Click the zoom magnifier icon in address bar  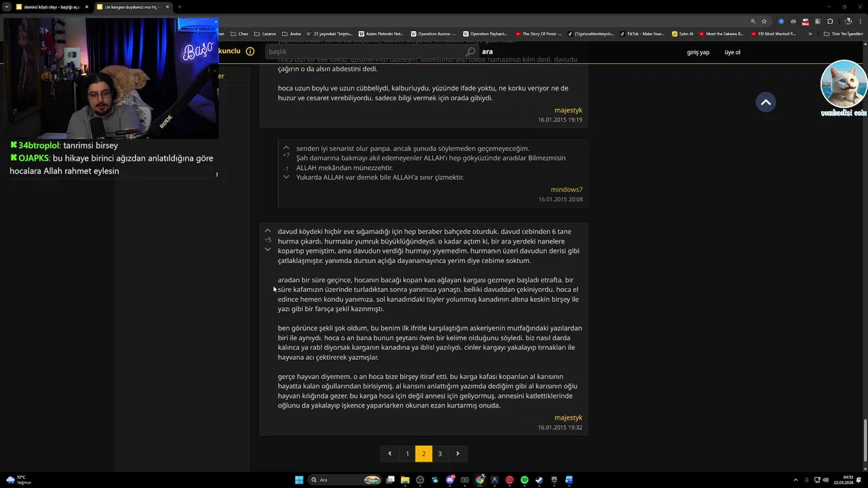click(753, 21)
